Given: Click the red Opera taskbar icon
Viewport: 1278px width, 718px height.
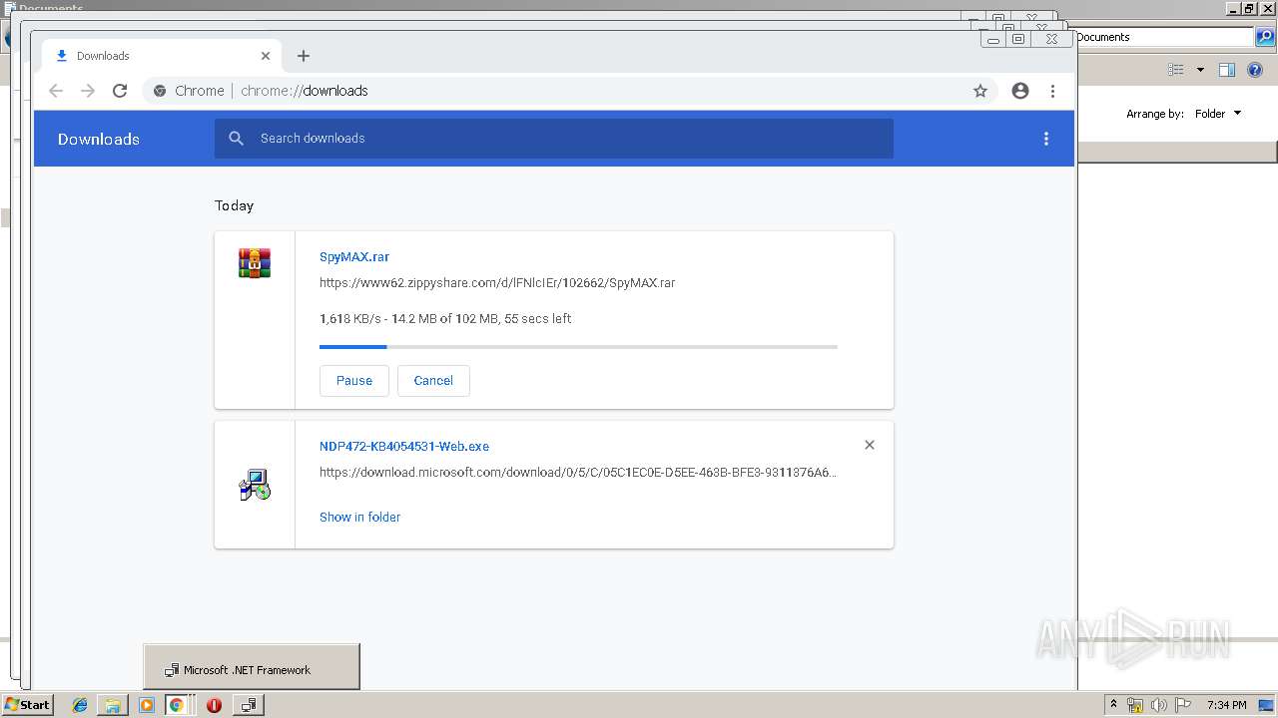Looking at the screenshot, I should pos(214,705).
